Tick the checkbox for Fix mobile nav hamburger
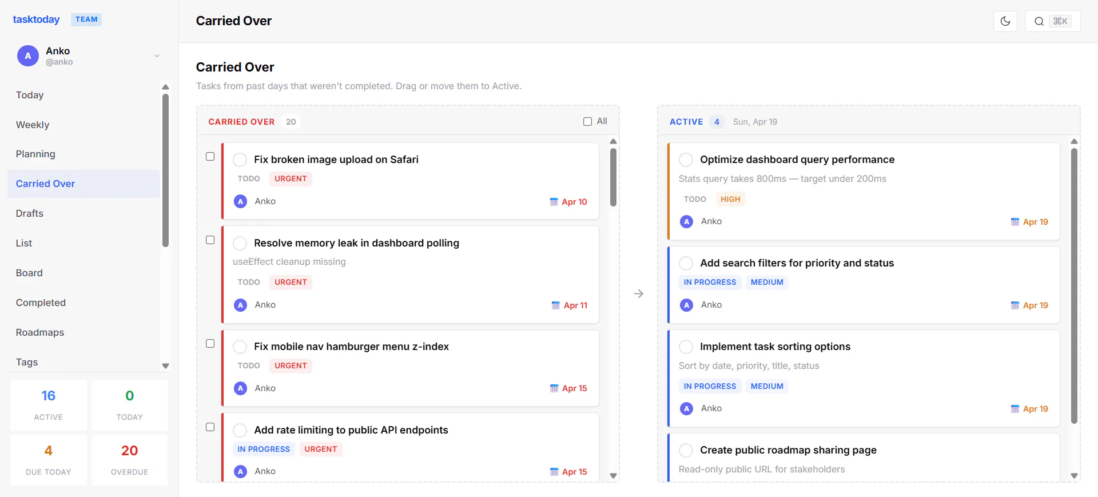 click(210, 344)
